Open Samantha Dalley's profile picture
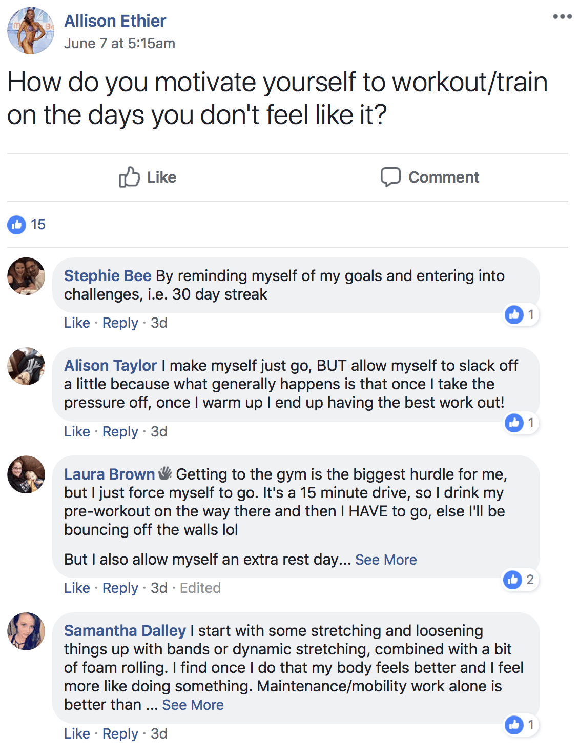 click(26, 631)
